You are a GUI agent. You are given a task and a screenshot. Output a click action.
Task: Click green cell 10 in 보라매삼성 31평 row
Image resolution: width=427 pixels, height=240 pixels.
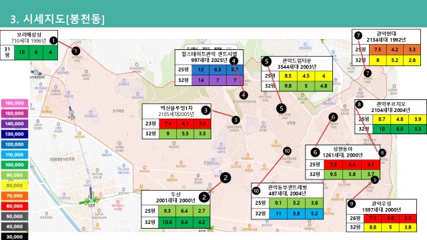pyautogui.click(x=22, y=52)
